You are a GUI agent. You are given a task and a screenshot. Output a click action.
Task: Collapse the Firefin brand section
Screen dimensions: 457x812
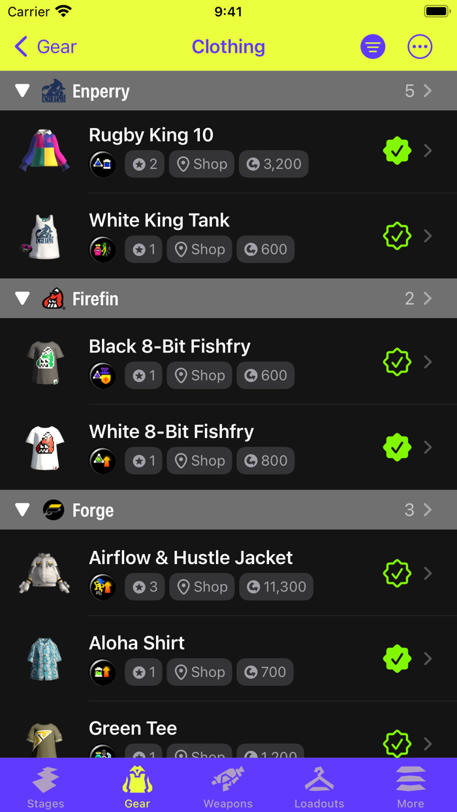tap(22, 298)
